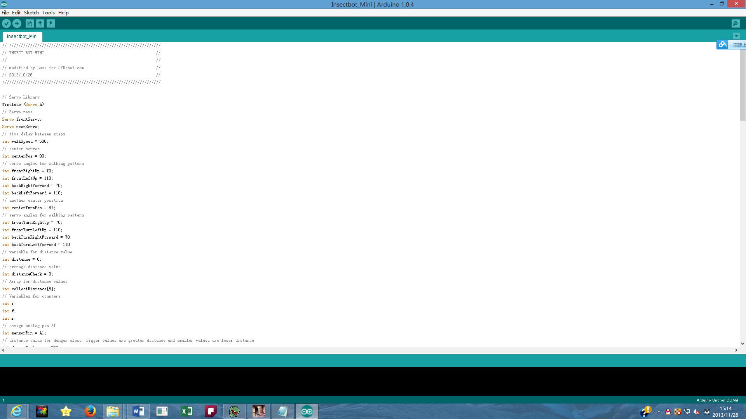Click the 'int distance = 0;' line

(x=22, y=260)
